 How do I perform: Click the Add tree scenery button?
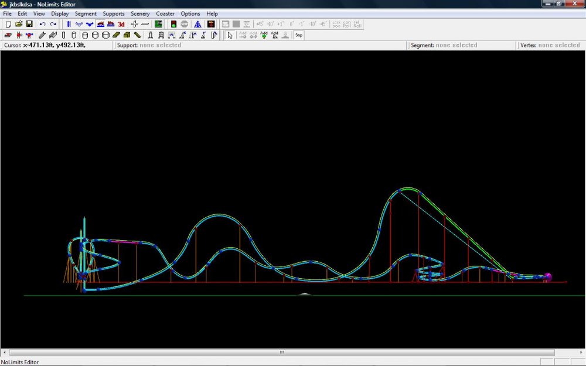(x=264, y=35)
